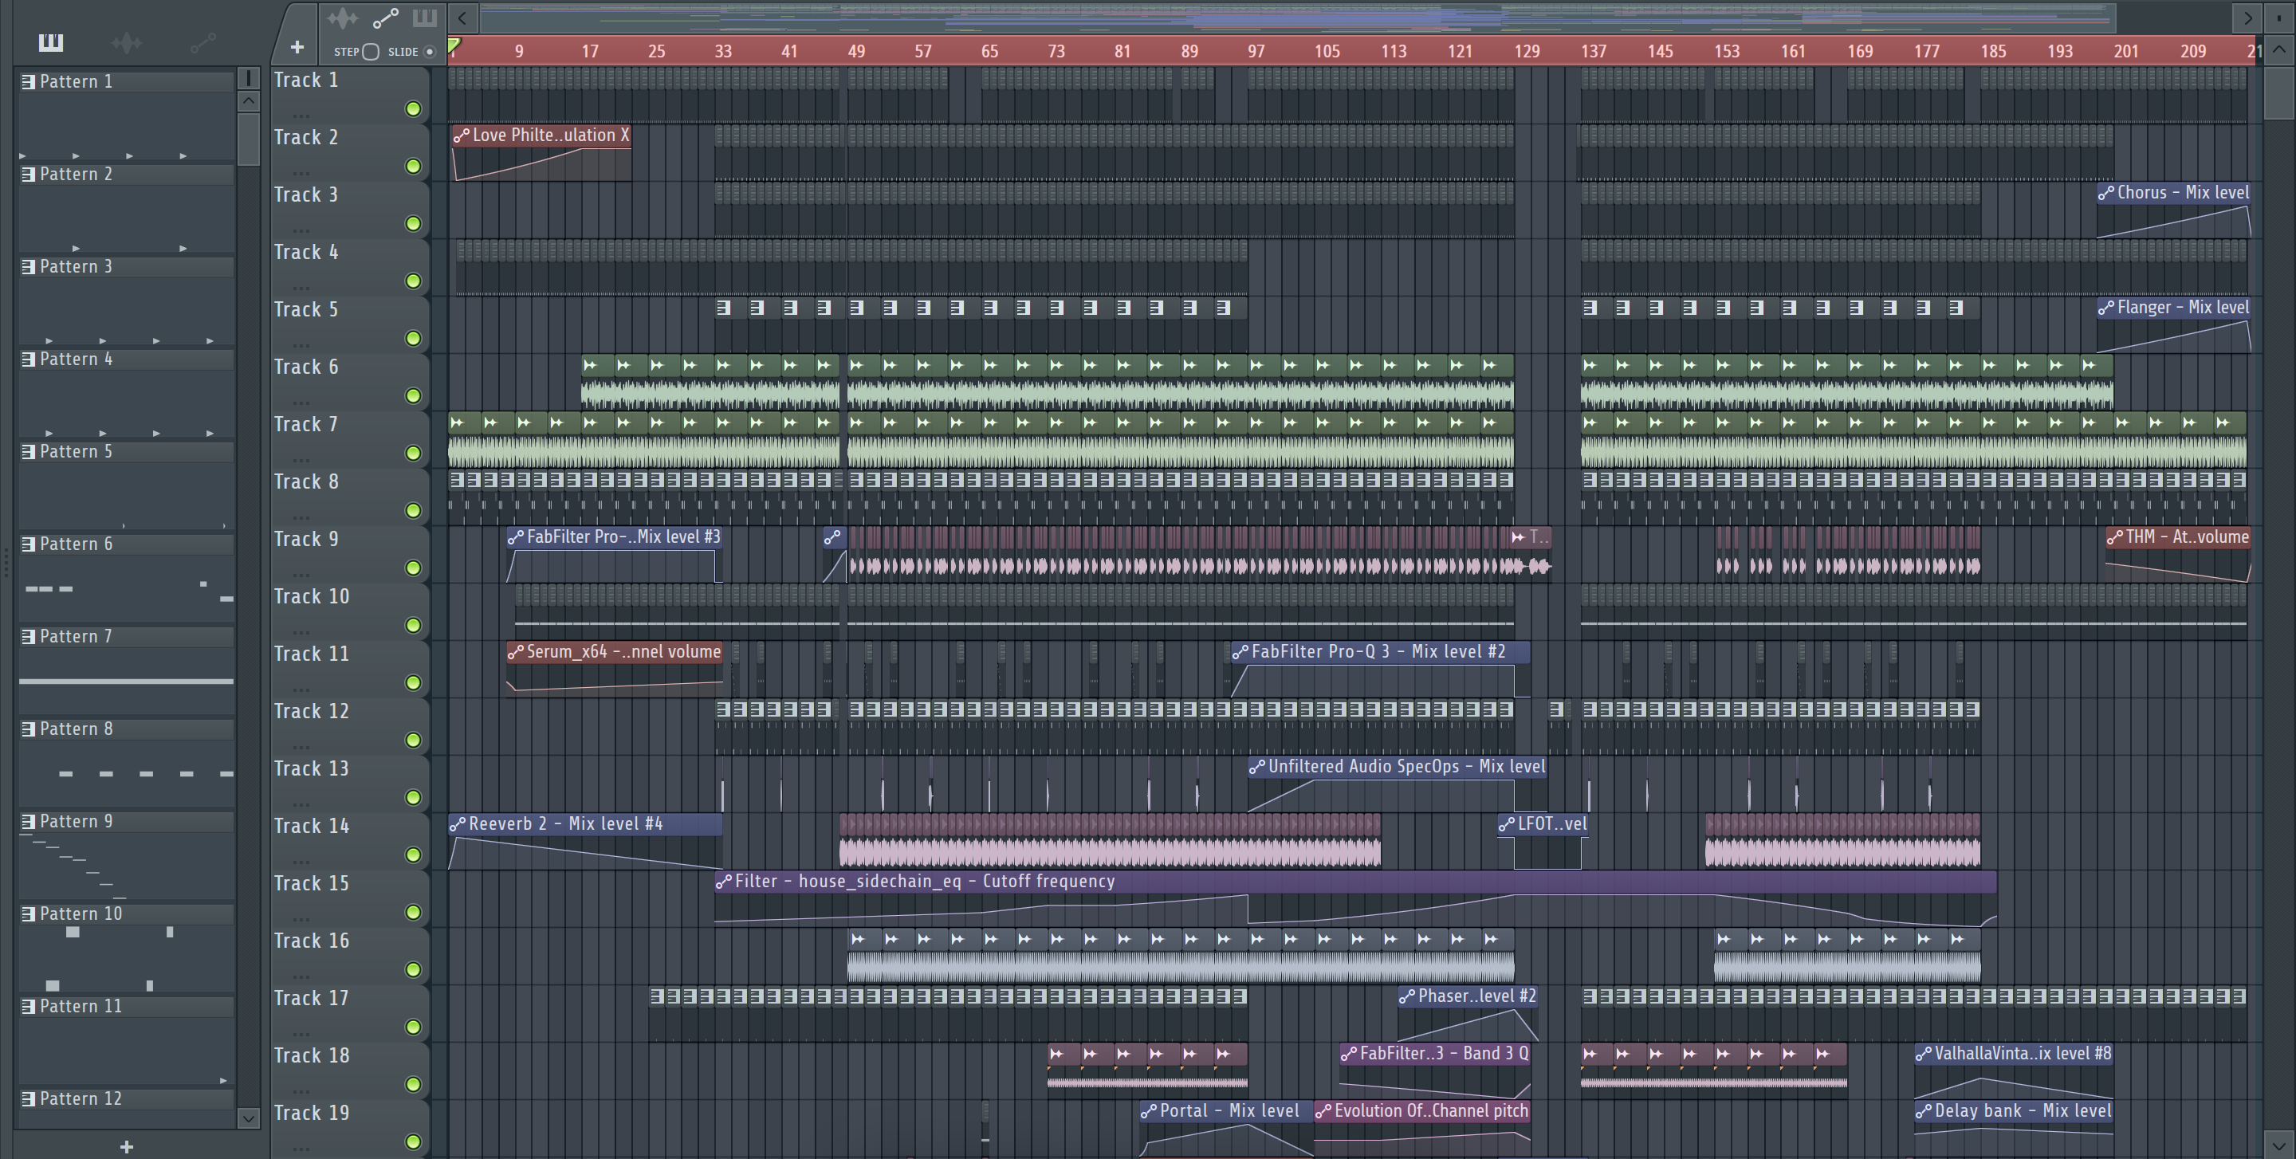Select Pattern 7 in the picker
The width and height of the screenshot is (2296, 1159).
(127, 637)
